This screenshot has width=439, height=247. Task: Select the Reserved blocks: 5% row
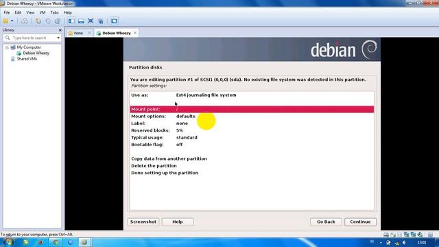click(x=252, y=130)
